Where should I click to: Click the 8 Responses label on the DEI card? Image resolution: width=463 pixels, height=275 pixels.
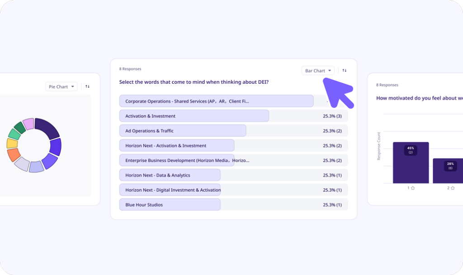click(x=130, y=69)
